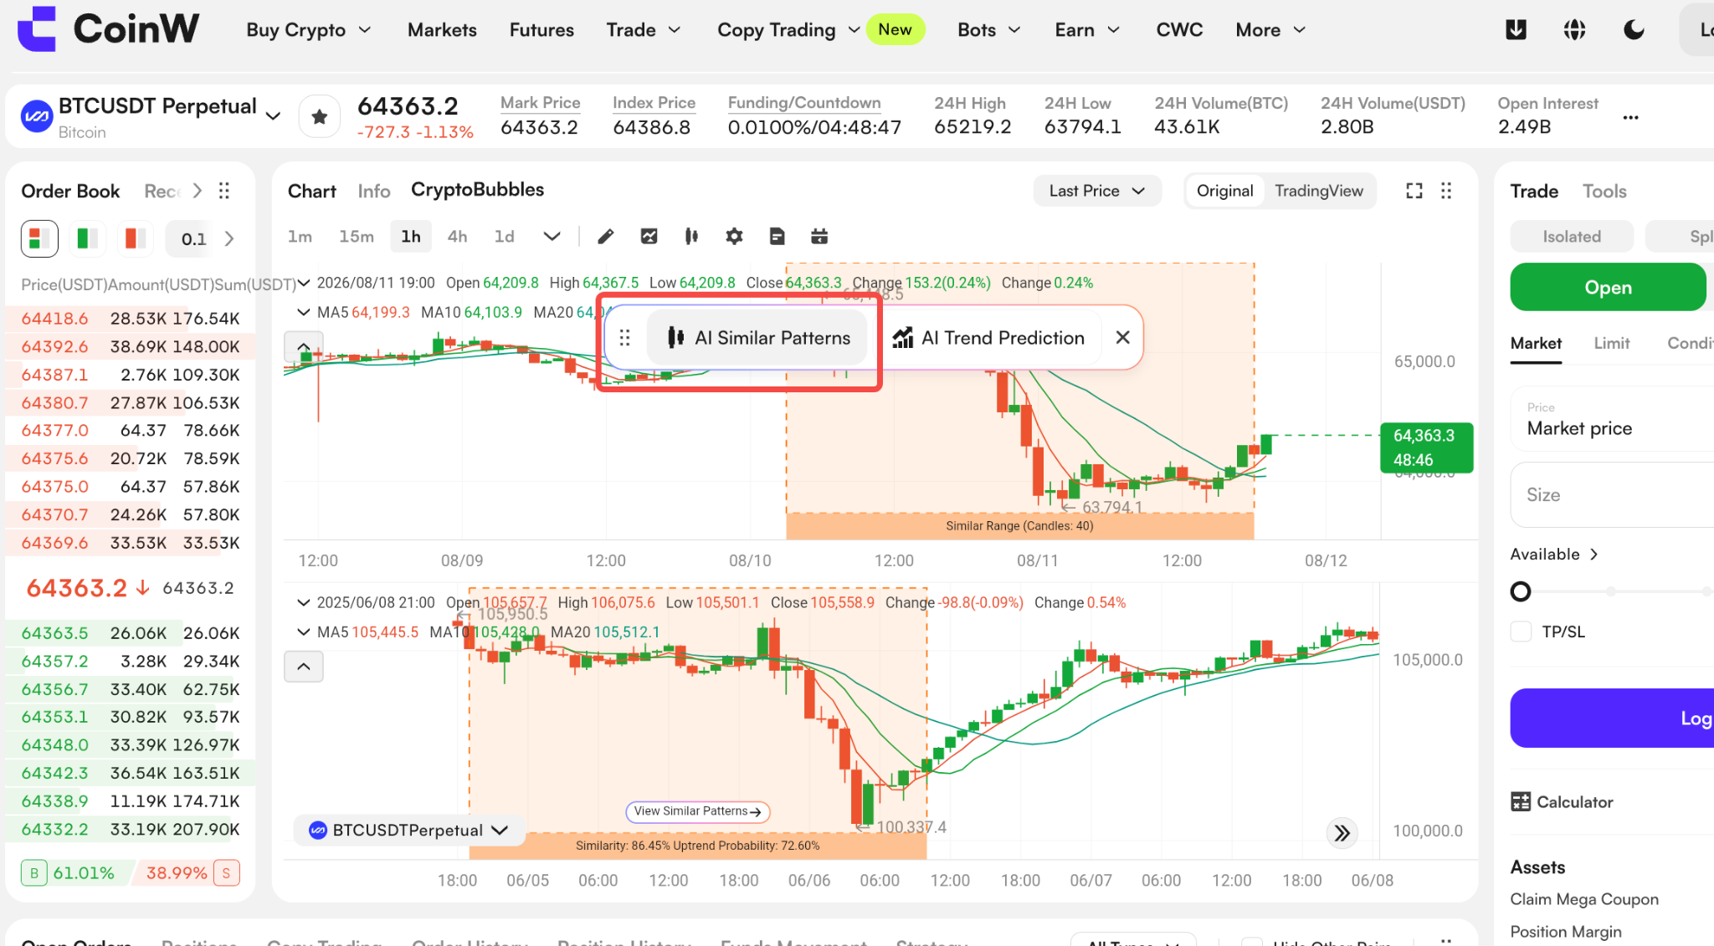Open the Claim Mega Coupon link
Image resolution: width=1714 pixels, height=946 pixels.
click(x=1584, y=899)
